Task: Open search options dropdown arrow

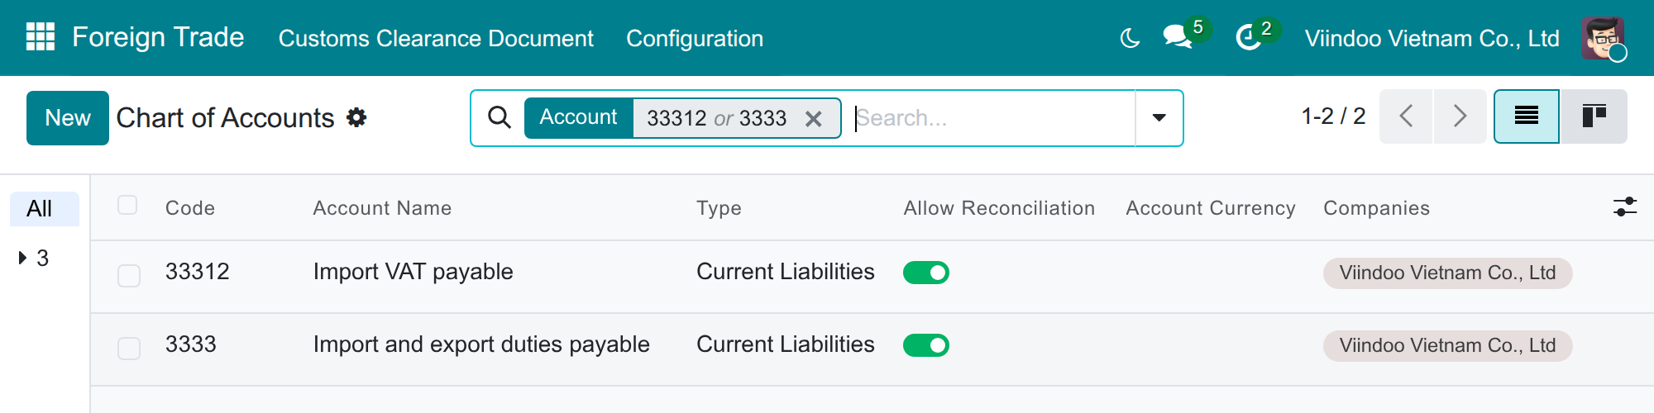Action: 1159,118
